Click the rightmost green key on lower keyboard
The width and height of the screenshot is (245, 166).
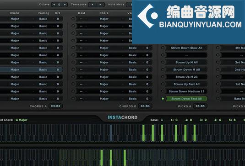[x=125, y=158]
